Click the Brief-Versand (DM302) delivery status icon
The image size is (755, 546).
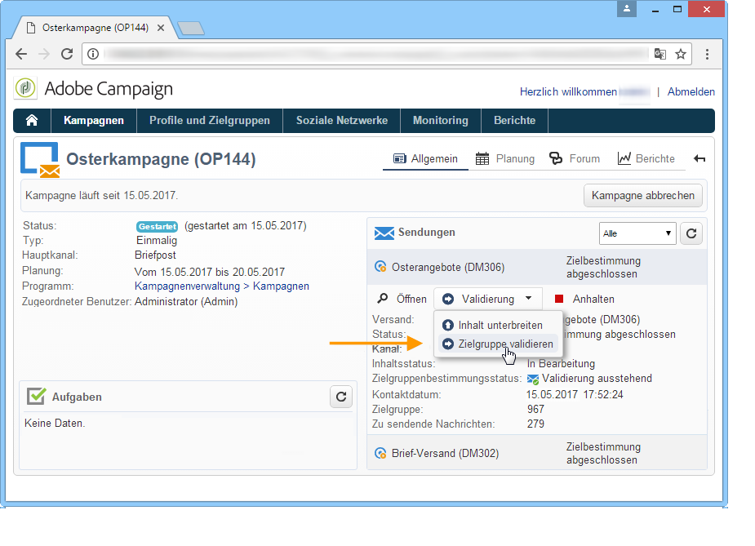click(380, 453)
